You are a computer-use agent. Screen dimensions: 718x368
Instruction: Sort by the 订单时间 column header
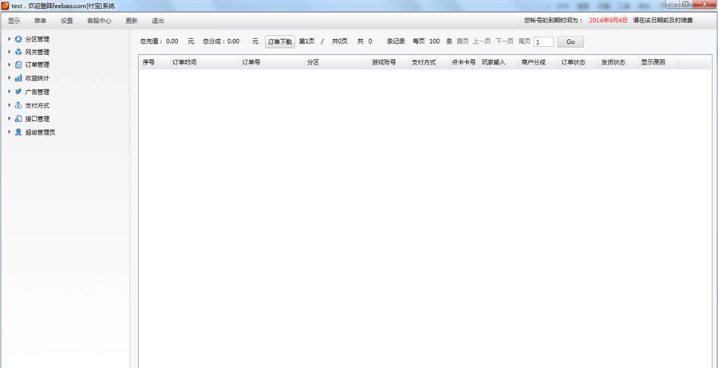click(205, 62)
